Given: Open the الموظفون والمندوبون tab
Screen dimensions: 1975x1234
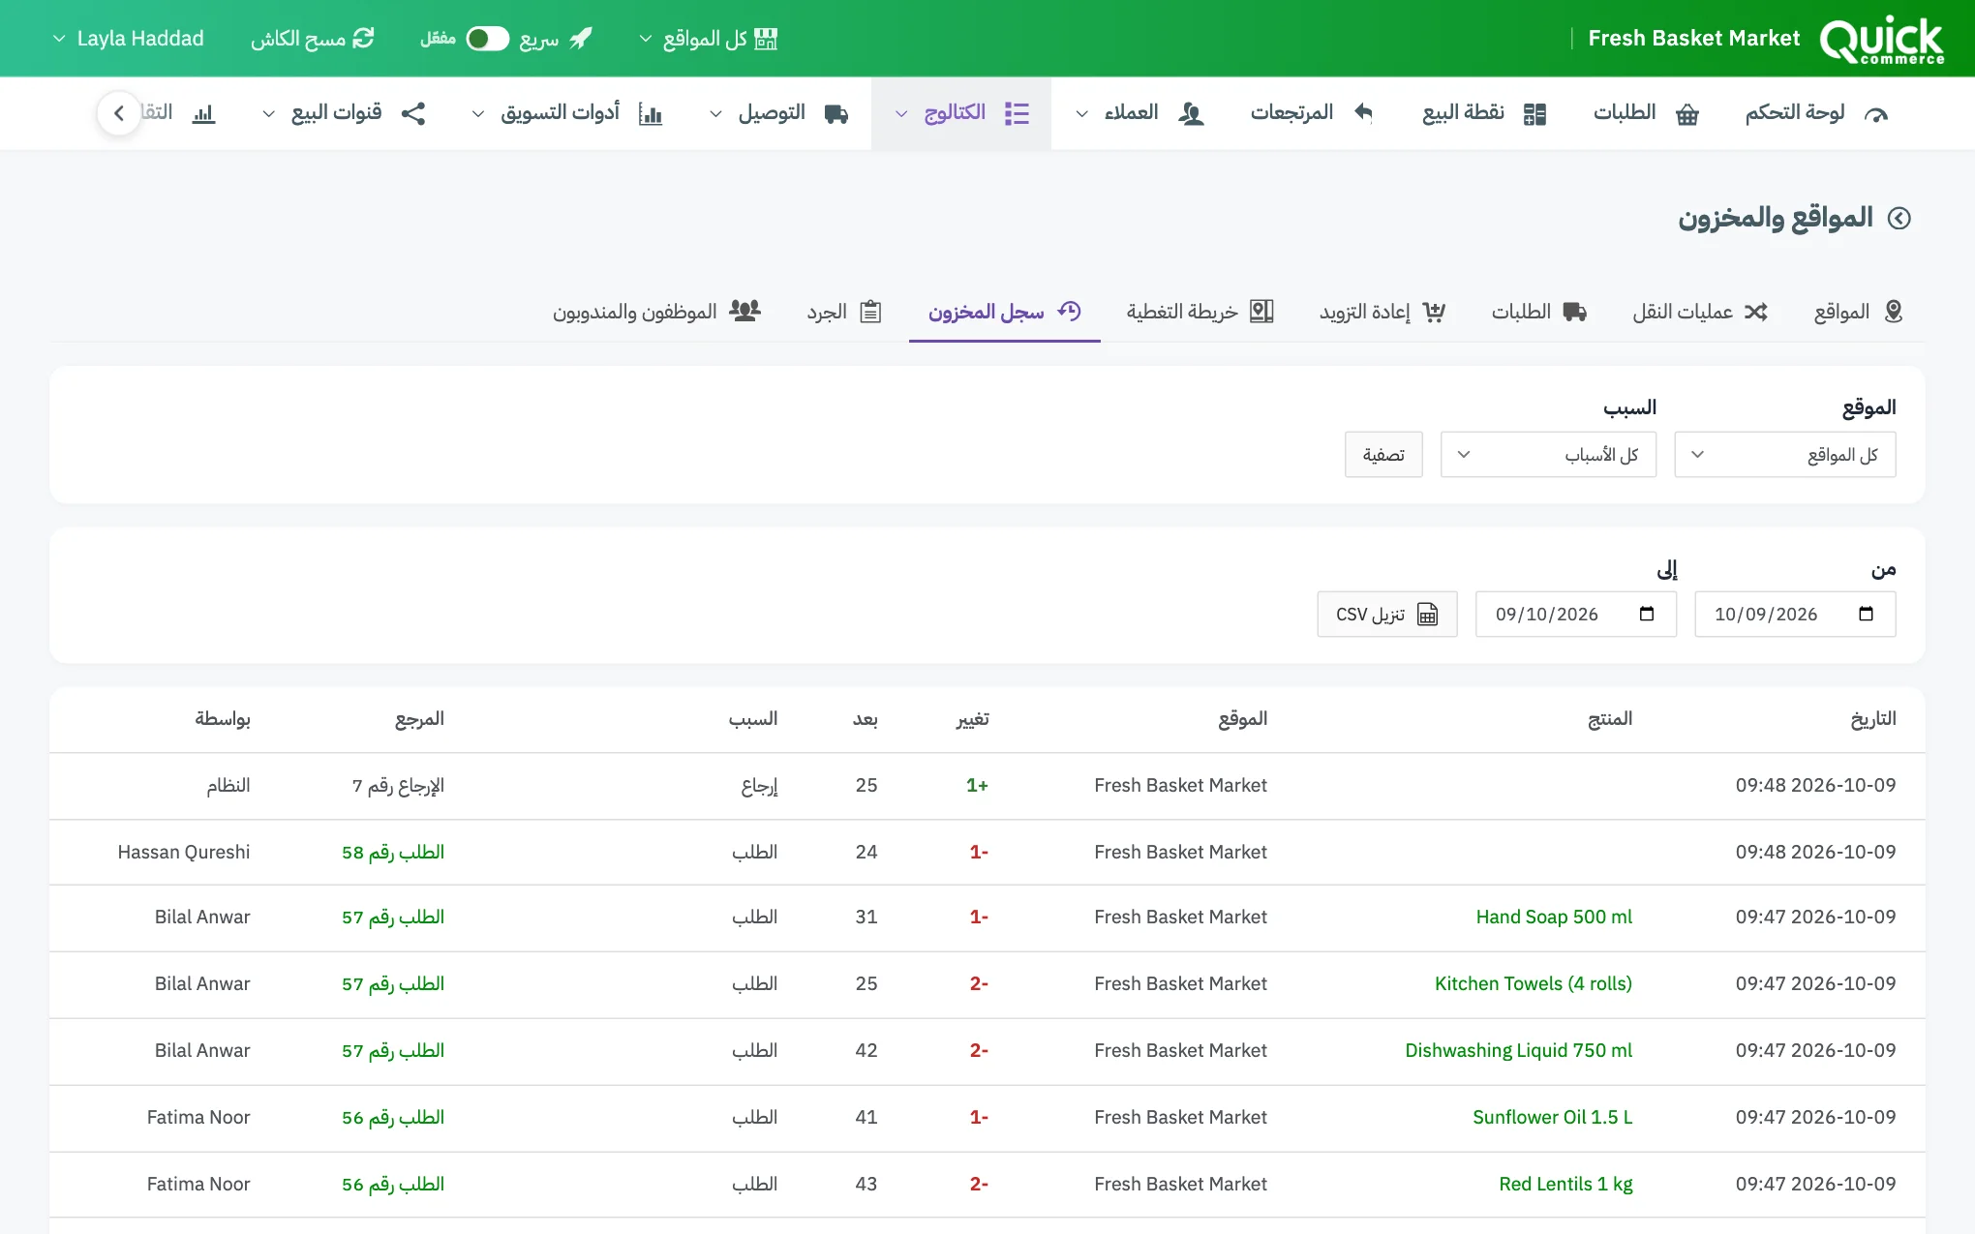Looking at the screenshot, I should click(x=656, y=312).
